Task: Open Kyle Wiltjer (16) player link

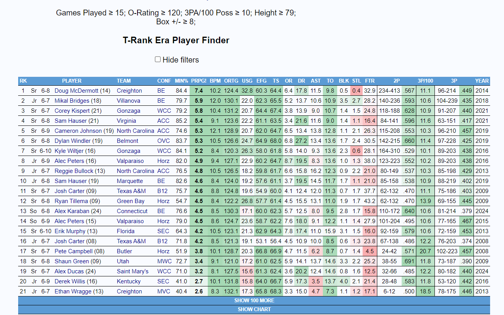Action: point(75,151)
